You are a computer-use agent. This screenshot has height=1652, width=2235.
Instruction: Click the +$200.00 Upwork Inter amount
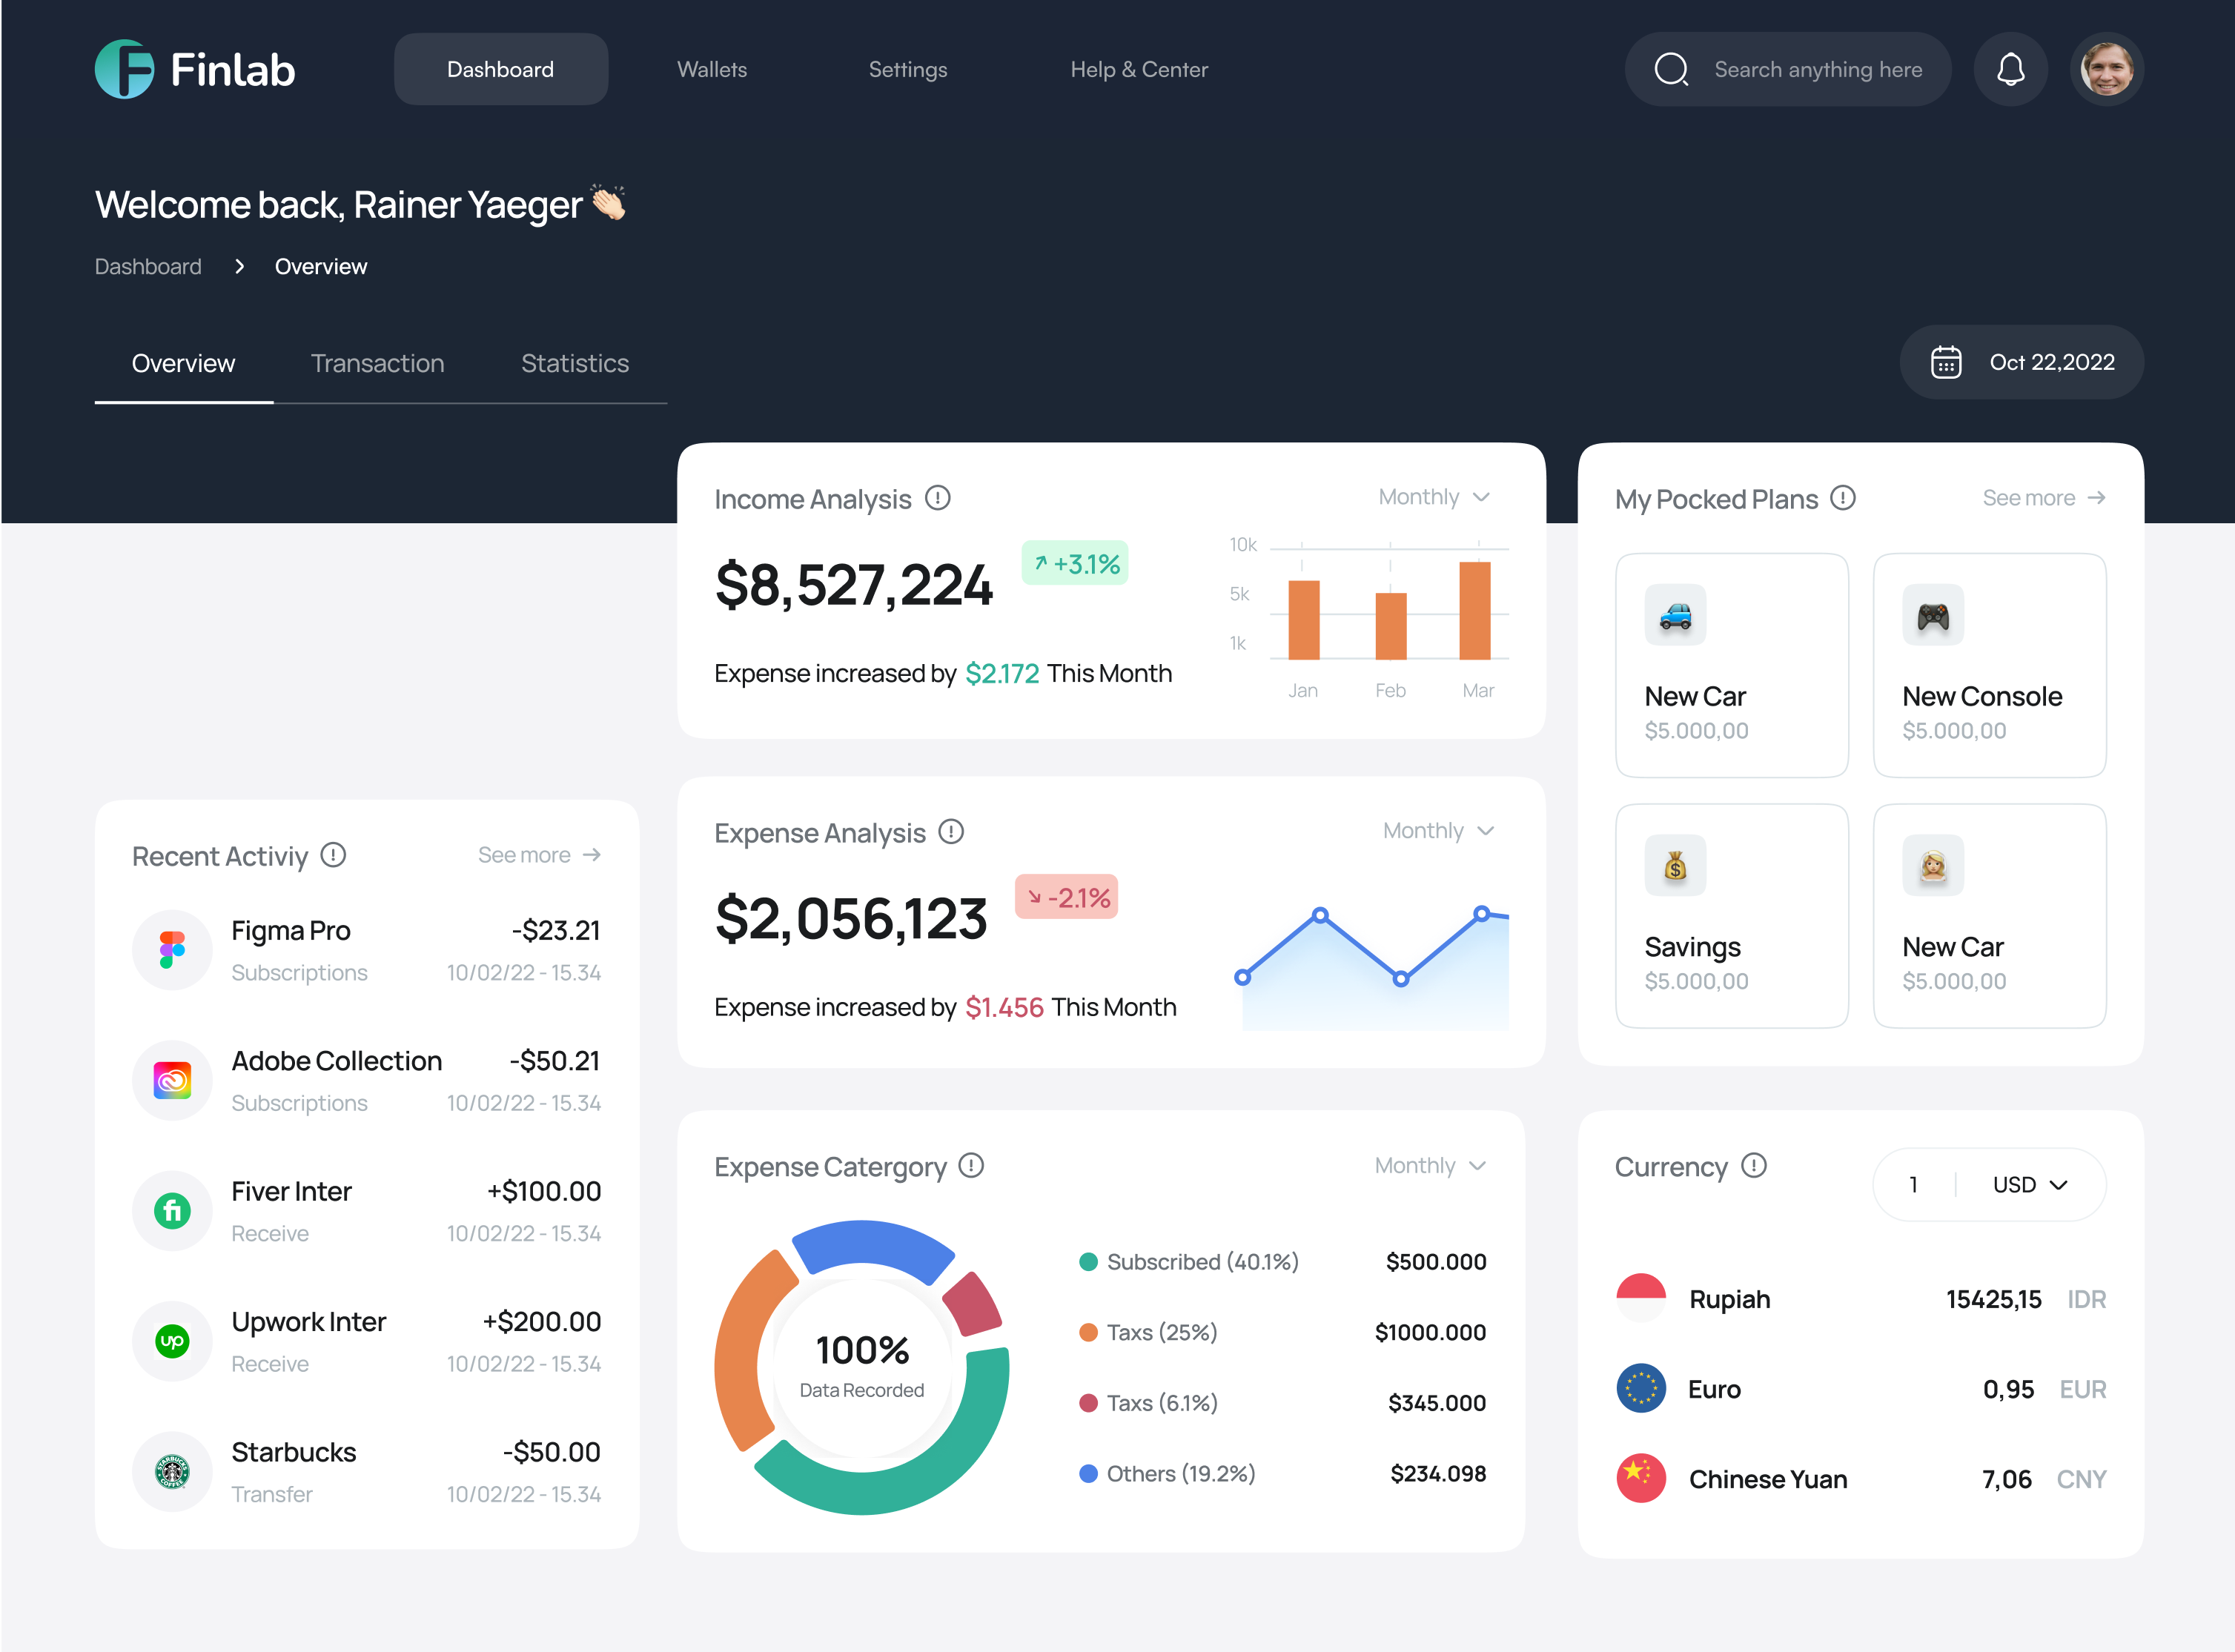(541, 1322)
